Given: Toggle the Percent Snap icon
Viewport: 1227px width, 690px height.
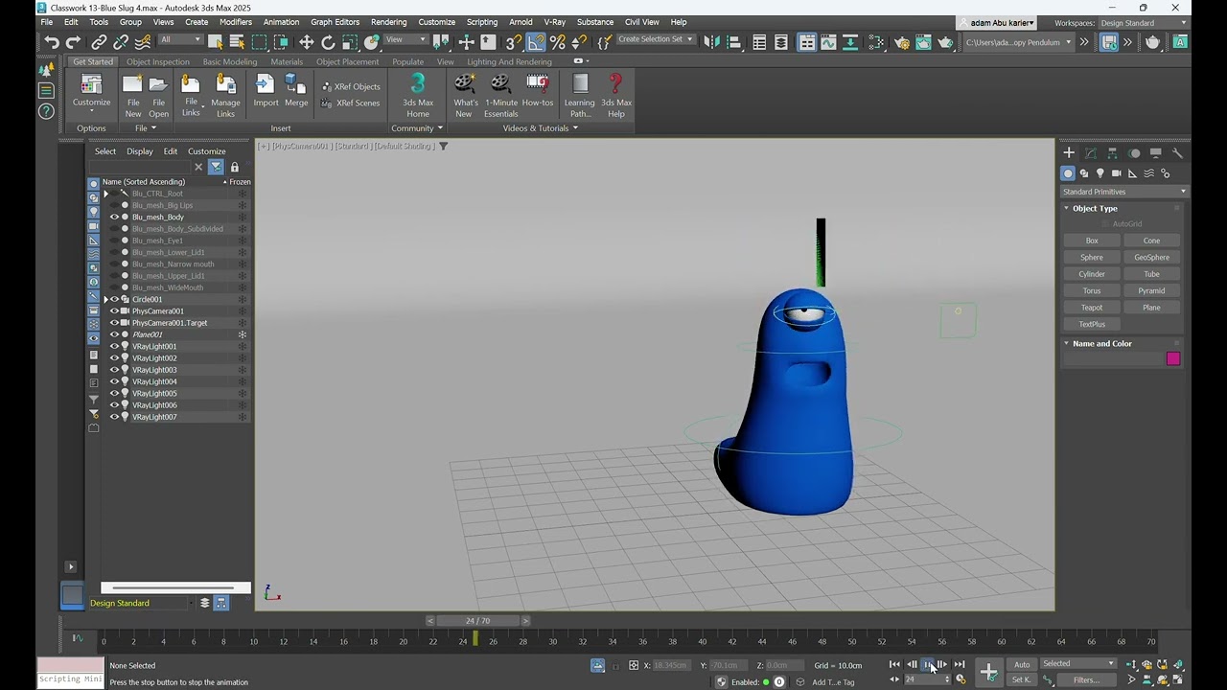Looking at the screenshot, I should pos(557,42).
